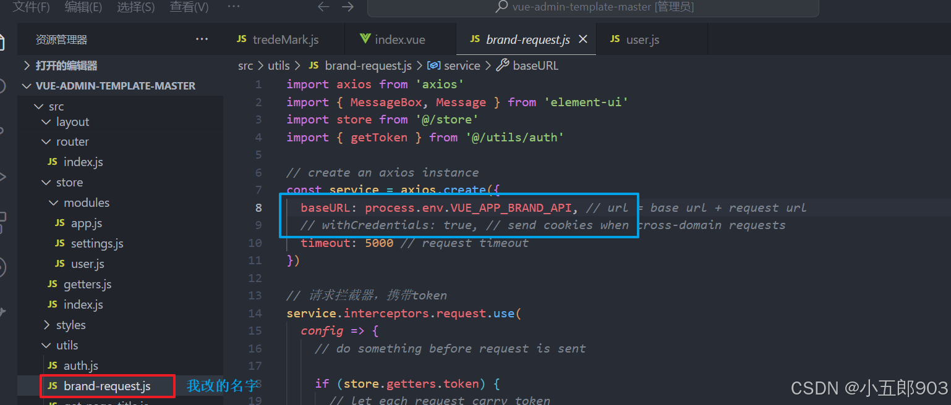Click the JS icon next to auth.js
Image resolution: width=951 pixels, height=405 pixels.
click(x=53, y=365)
